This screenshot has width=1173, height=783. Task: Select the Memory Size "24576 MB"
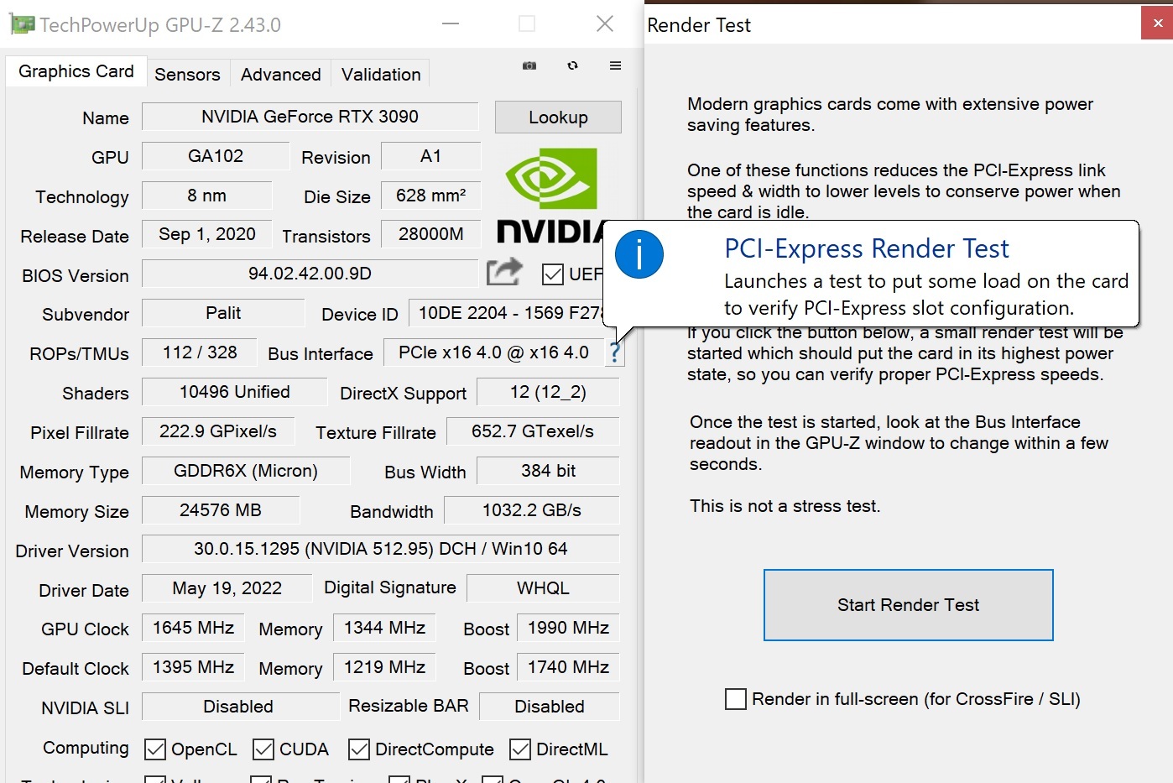click(x=221, y=510)
